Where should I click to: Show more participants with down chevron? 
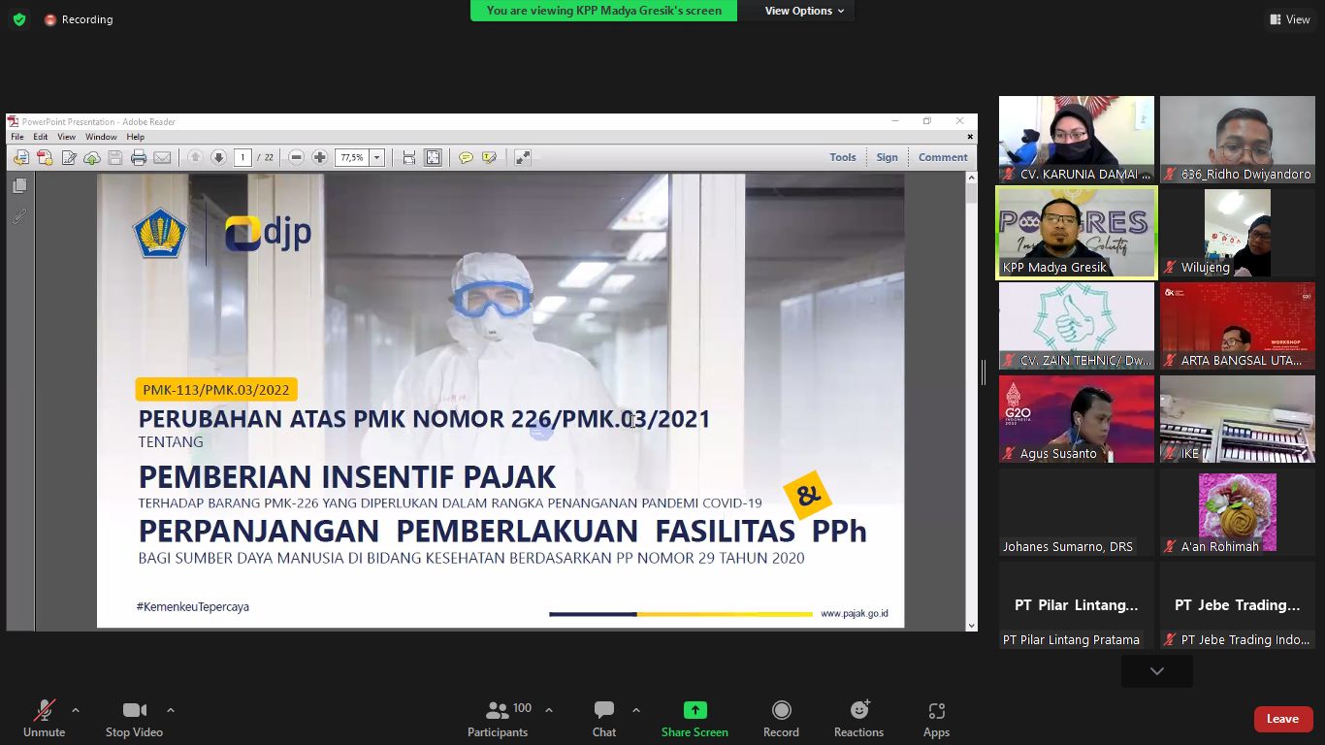pyautogui.click(x=1156, y=671)
